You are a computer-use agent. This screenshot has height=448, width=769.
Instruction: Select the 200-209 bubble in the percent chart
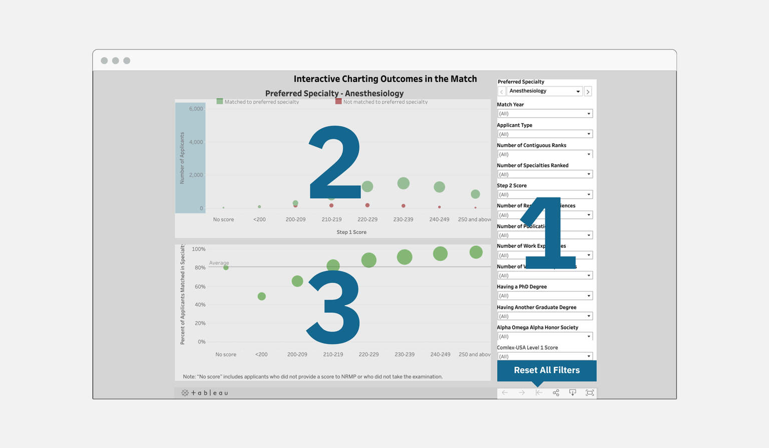point(297,281)
